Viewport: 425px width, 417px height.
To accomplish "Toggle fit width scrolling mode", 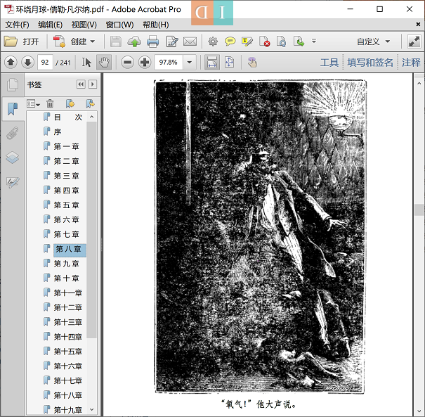I will tap(212, 62).
